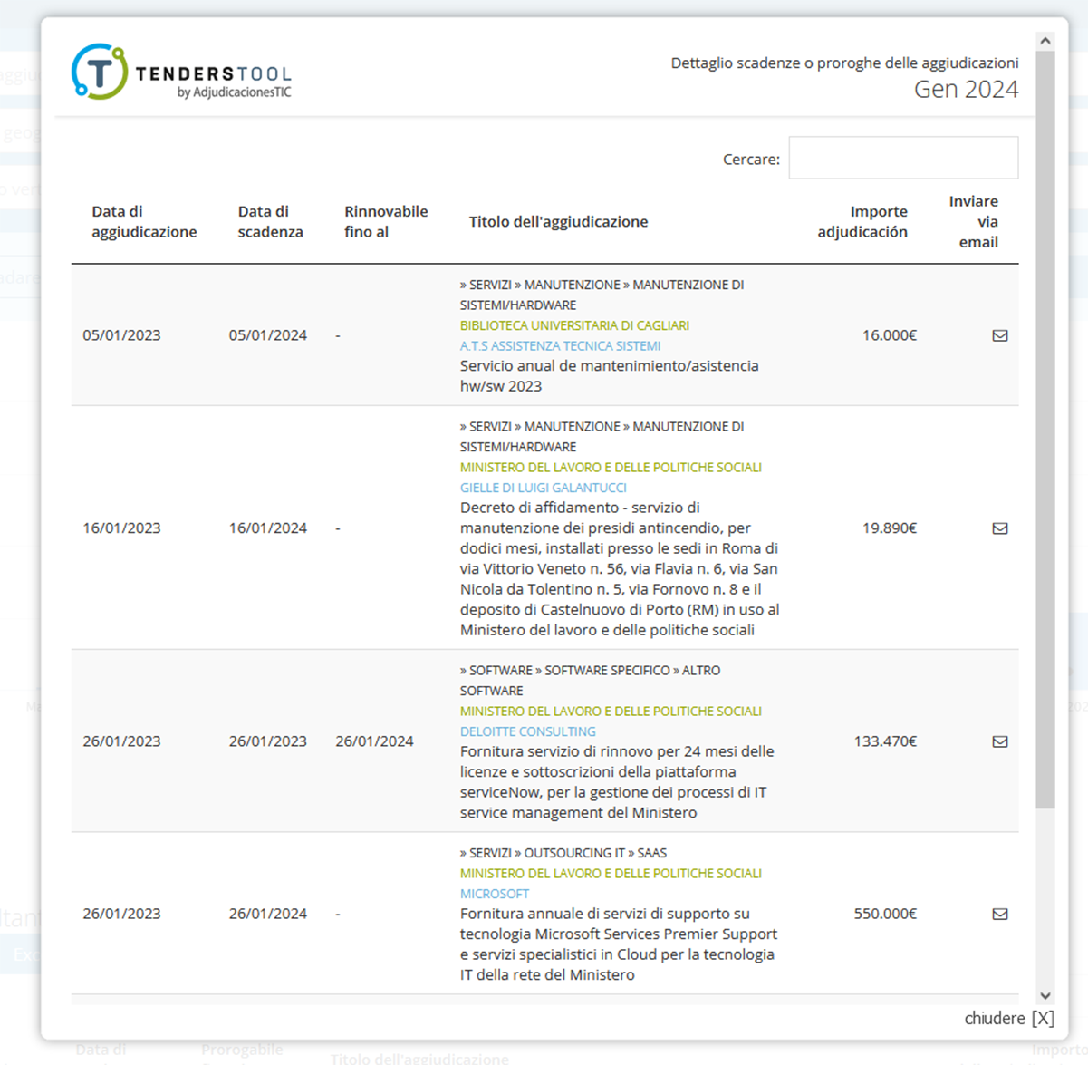Select the 133.470€ amount cell
Screen dimensions: 1088x1065
[x=885, y=741]
